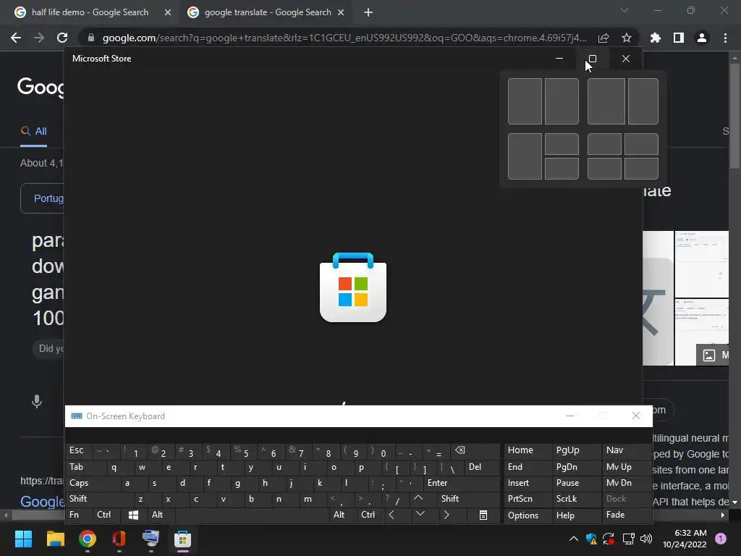Snap to top-right zone of three-zone layout

pos(562,144)
